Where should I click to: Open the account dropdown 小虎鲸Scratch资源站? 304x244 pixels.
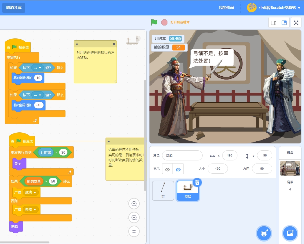279,8
